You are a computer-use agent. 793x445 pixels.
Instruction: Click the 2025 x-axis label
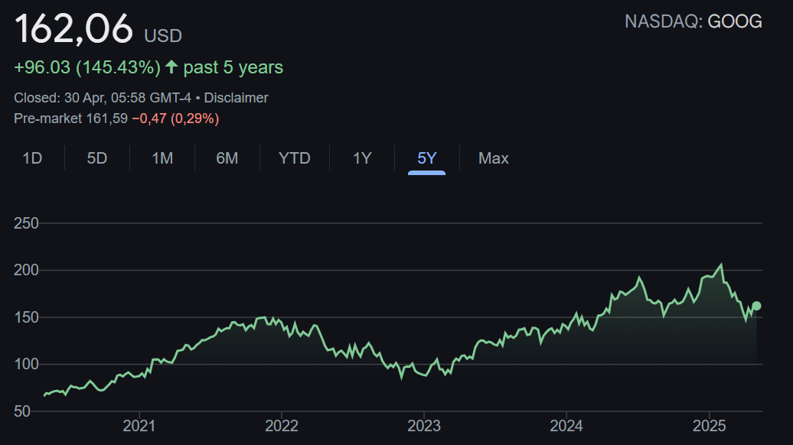(709, 426)
